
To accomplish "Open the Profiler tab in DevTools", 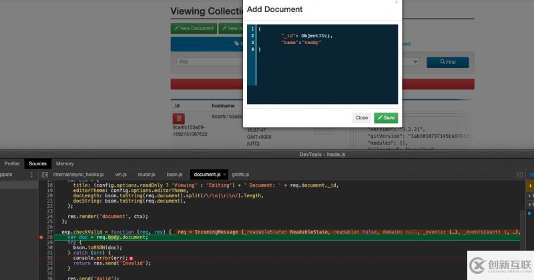I will (12, 163).
